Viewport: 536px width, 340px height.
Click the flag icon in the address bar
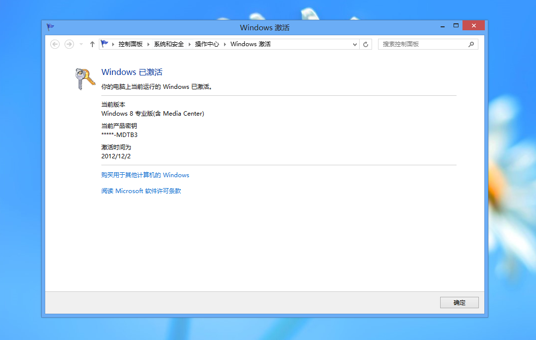click(105, 44)
